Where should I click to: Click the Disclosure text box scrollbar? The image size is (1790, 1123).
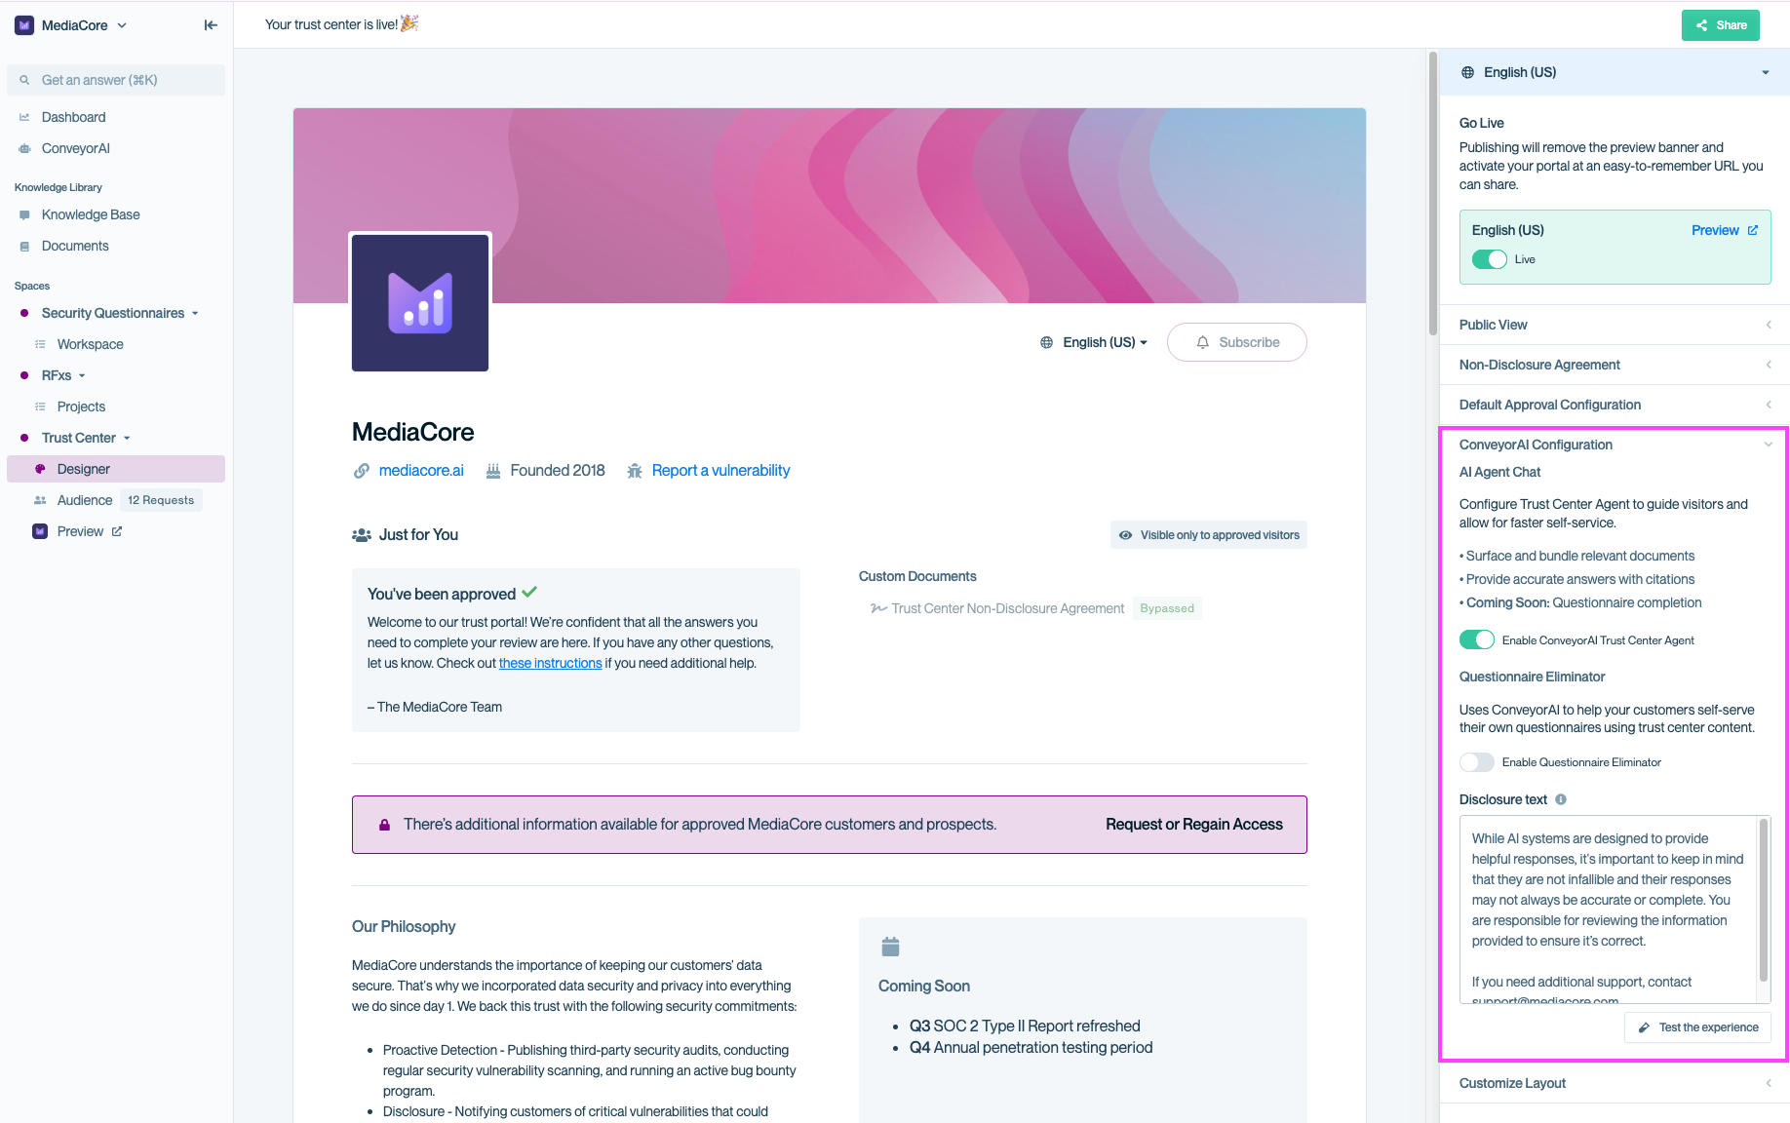point(1763,901)
